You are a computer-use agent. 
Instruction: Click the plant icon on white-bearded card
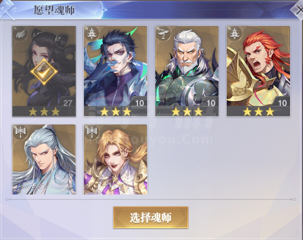coord(163,34)
